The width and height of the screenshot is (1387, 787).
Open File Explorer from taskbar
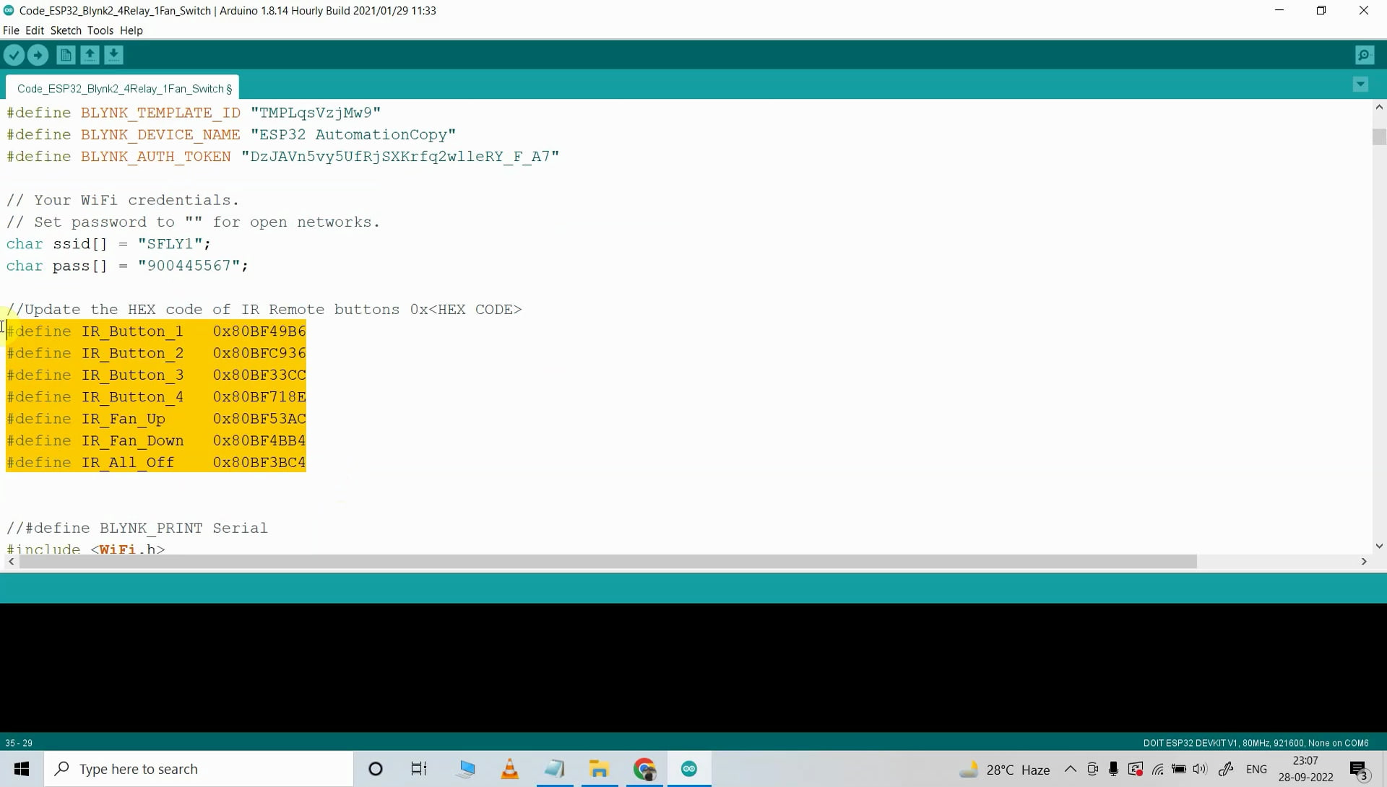coord(599,769)
